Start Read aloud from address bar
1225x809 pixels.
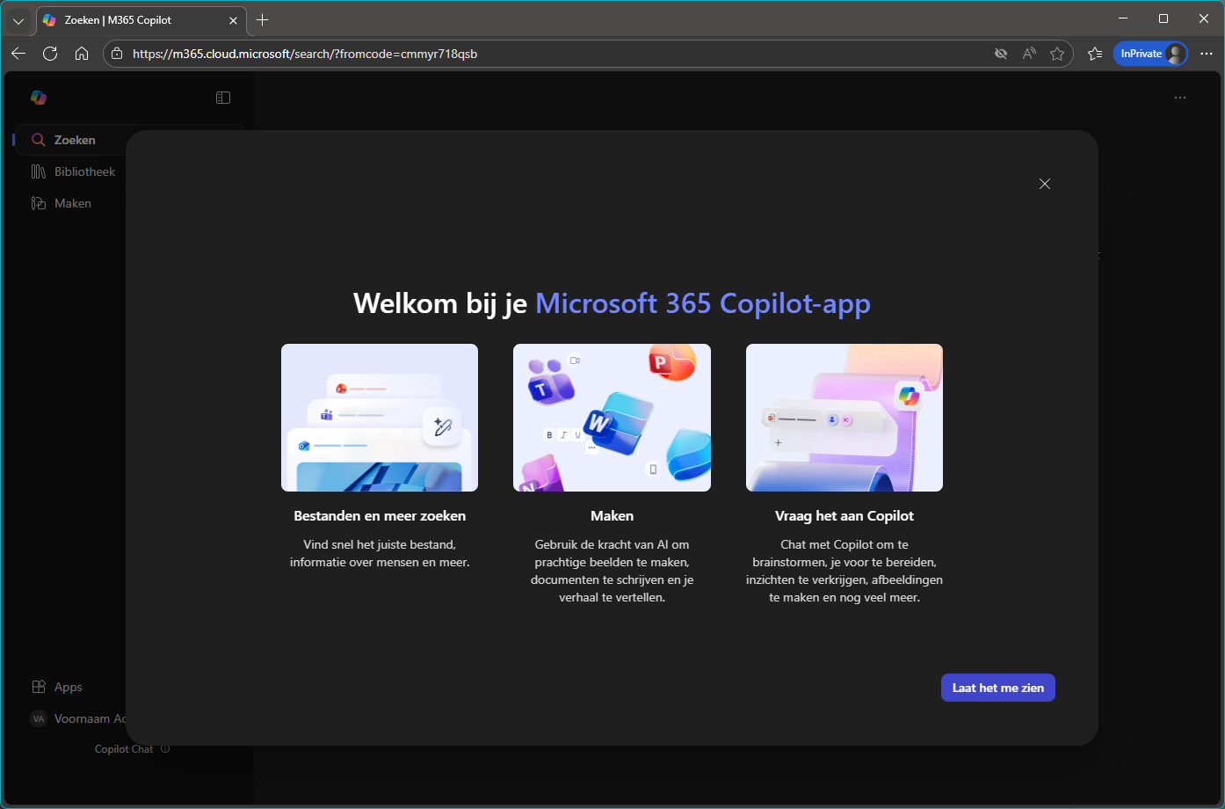1029,54
